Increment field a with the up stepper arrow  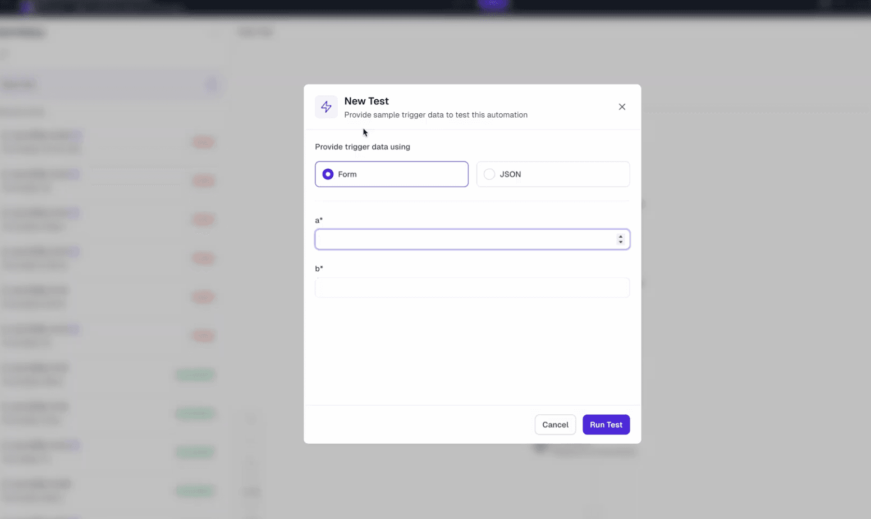point(621,237)
